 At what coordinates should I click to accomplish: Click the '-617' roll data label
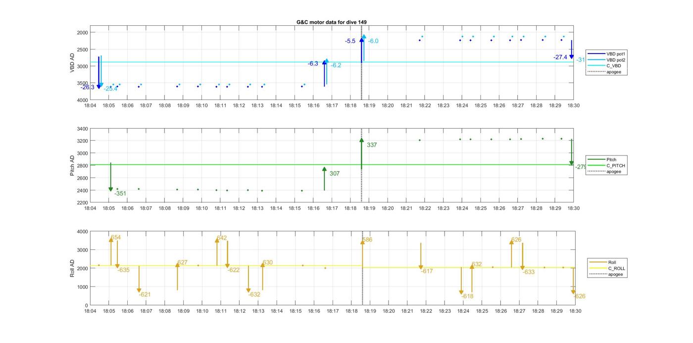[427, 271]
